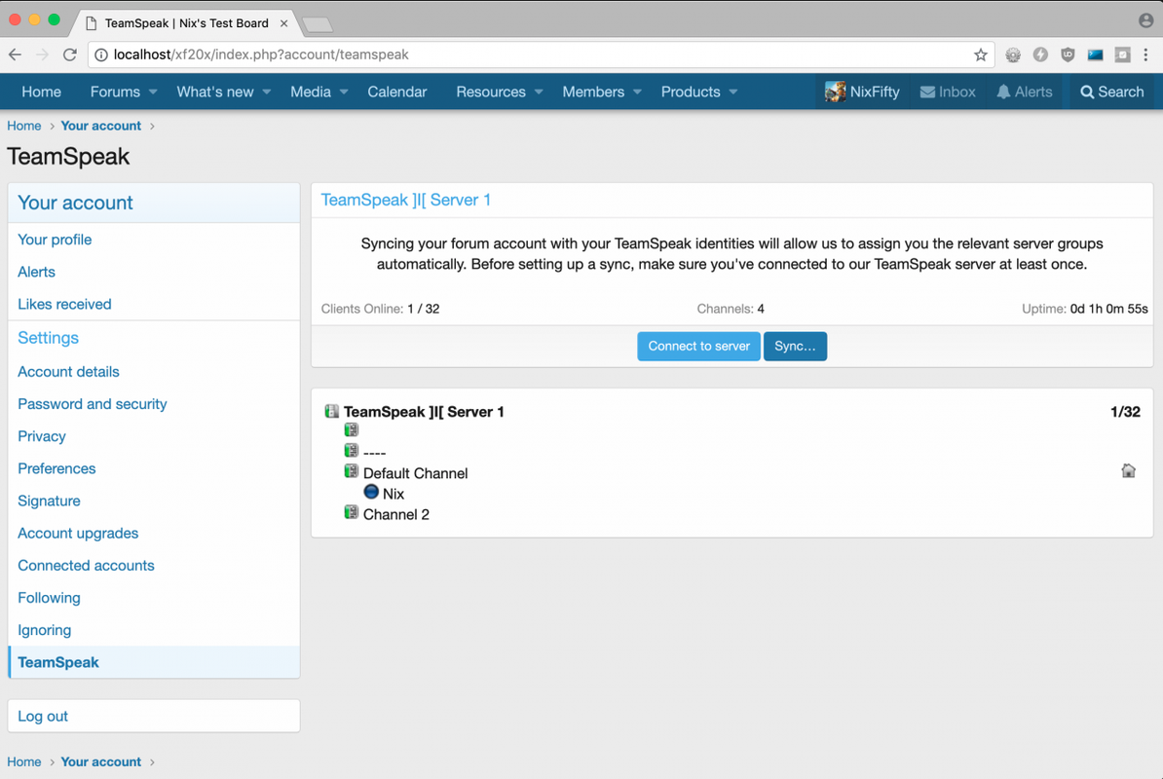Expand the Products dropdown arrow
1163x779 pixels.
732,92
